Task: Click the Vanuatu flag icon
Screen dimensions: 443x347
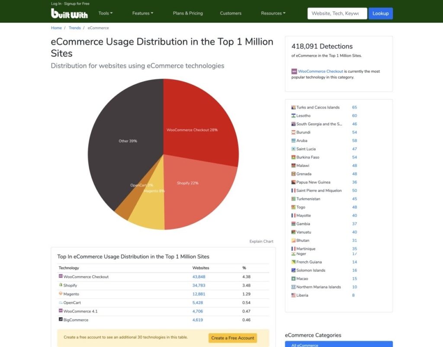Action: (x=294, y=232)
